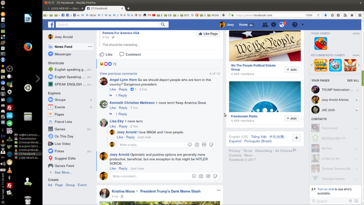The width and height of the screenshot is (364, 205).
Task: Open Pokes in sidebar
Action: coord(59,151)
